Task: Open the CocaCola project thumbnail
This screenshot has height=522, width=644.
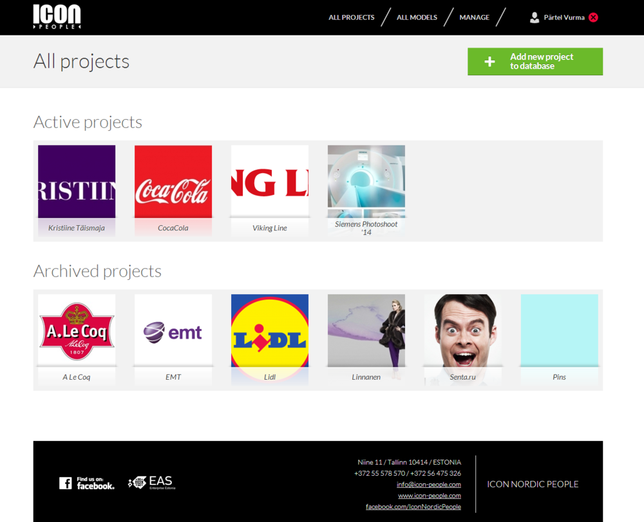Action: 173,182
